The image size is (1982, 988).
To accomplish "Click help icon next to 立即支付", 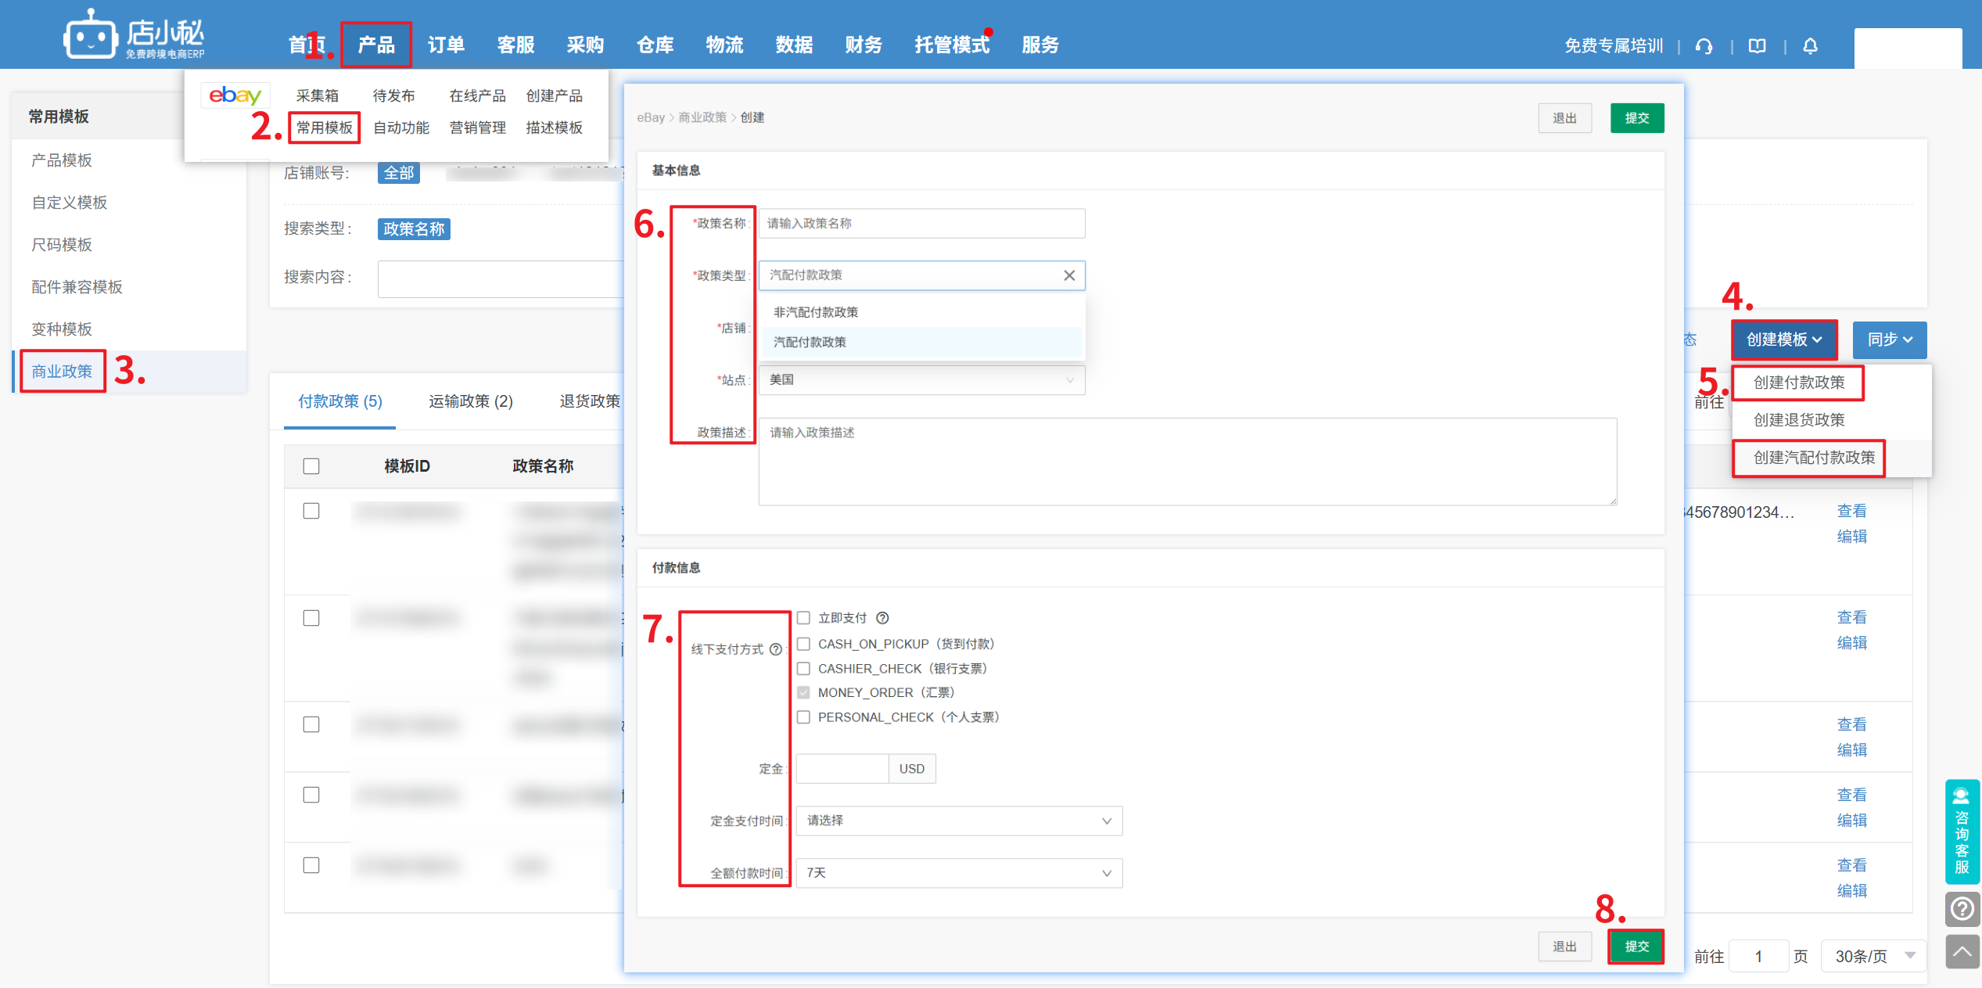I will tap(882, 618).
